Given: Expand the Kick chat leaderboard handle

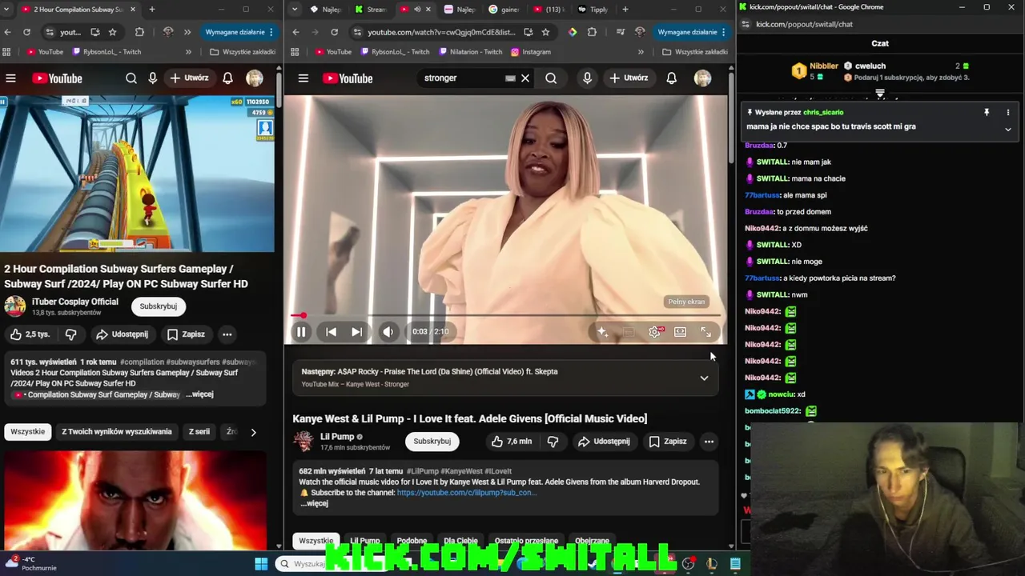Looking at the screenshot, I should point(880,93).
